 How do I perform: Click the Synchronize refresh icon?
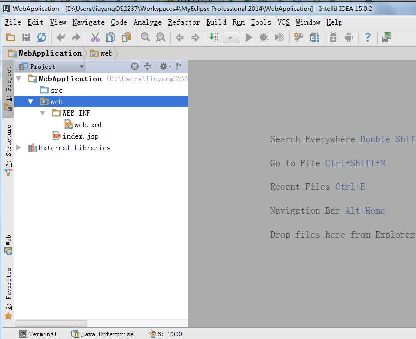coord(42,38)
